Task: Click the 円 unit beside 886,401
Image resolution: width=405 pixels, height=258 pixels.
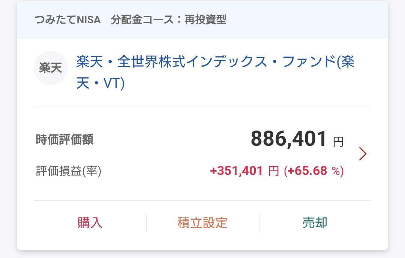Action: coord(338,142)
